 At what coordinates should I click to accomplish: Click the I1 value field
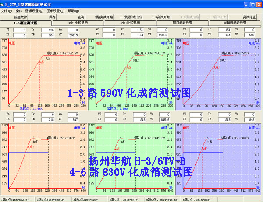click(19, 35)
